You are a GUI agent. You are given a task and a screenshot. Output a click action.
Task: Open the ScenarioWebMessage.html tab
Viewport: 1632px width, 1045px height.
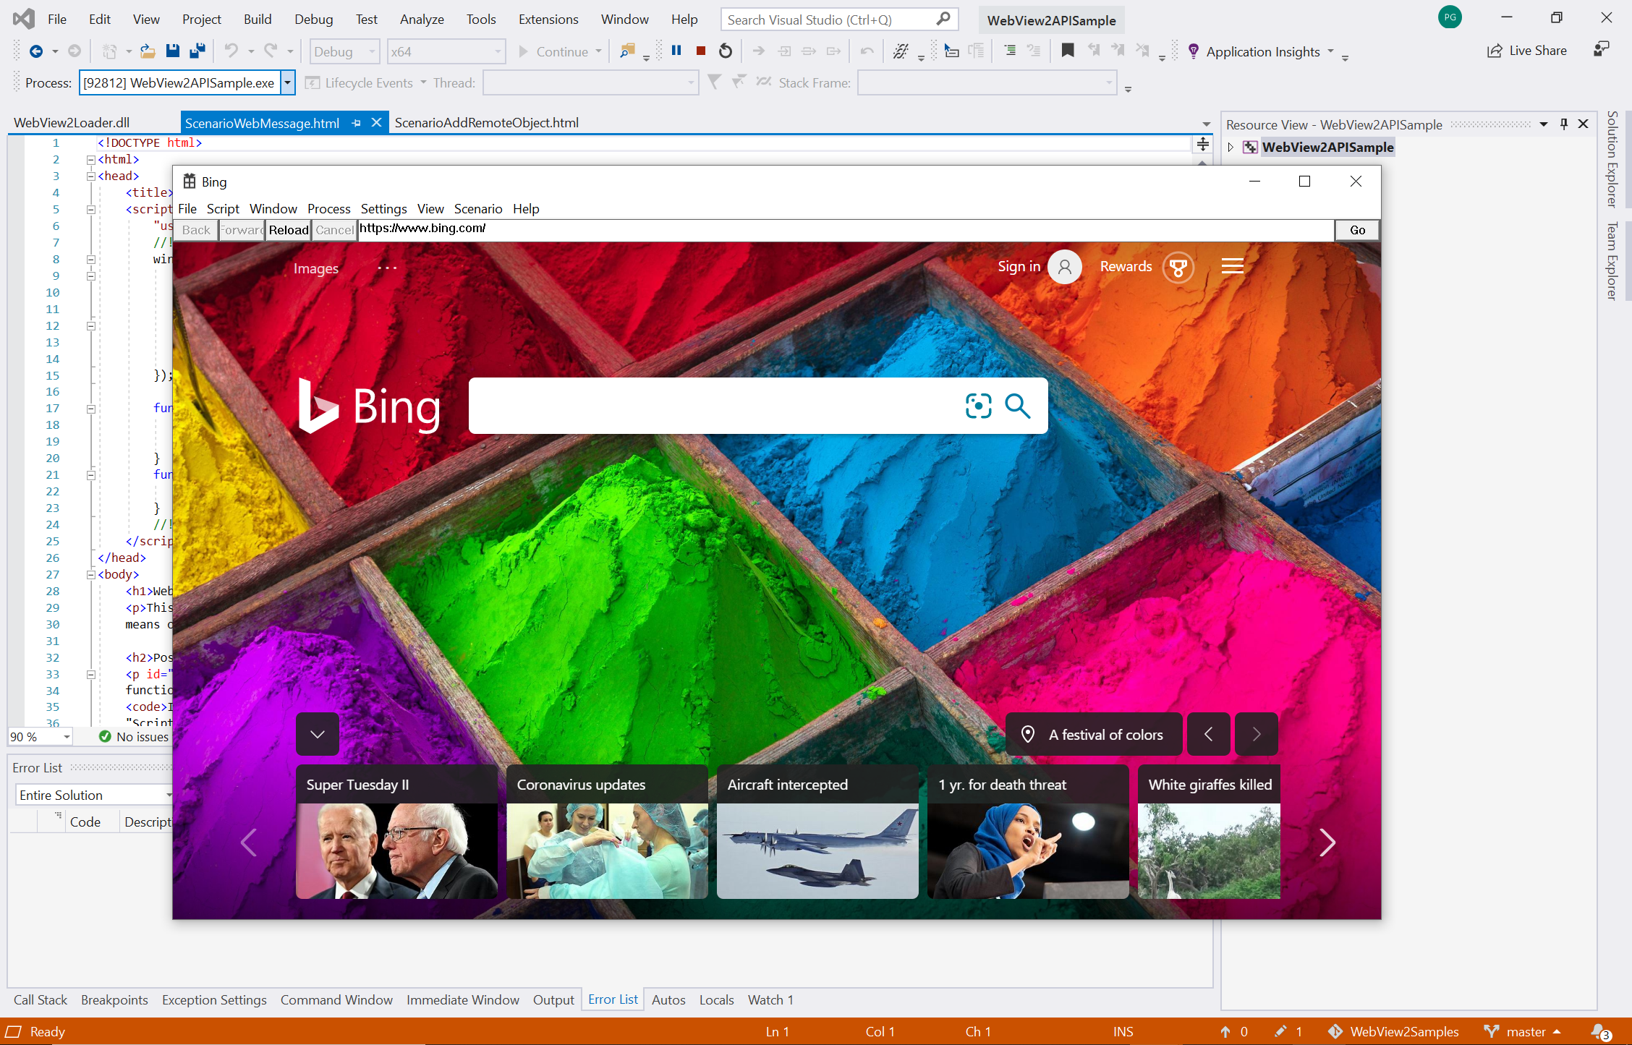(x=263, y=122)
